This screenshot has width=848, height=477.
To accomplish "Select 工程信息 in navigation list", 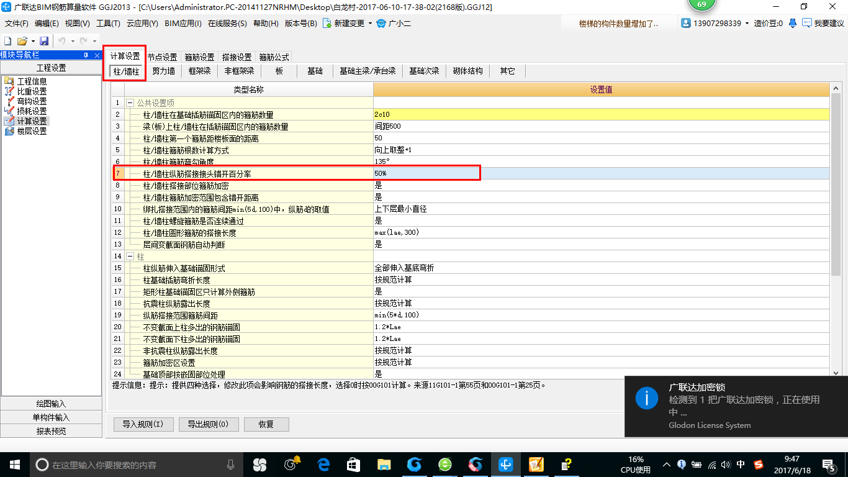I will [x=32, y=81].
